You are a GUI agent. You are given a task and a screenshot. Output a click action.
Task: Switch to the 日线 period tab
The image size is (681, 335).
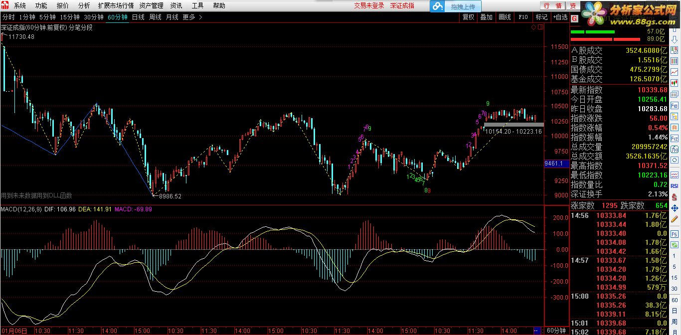pos(138,17)
